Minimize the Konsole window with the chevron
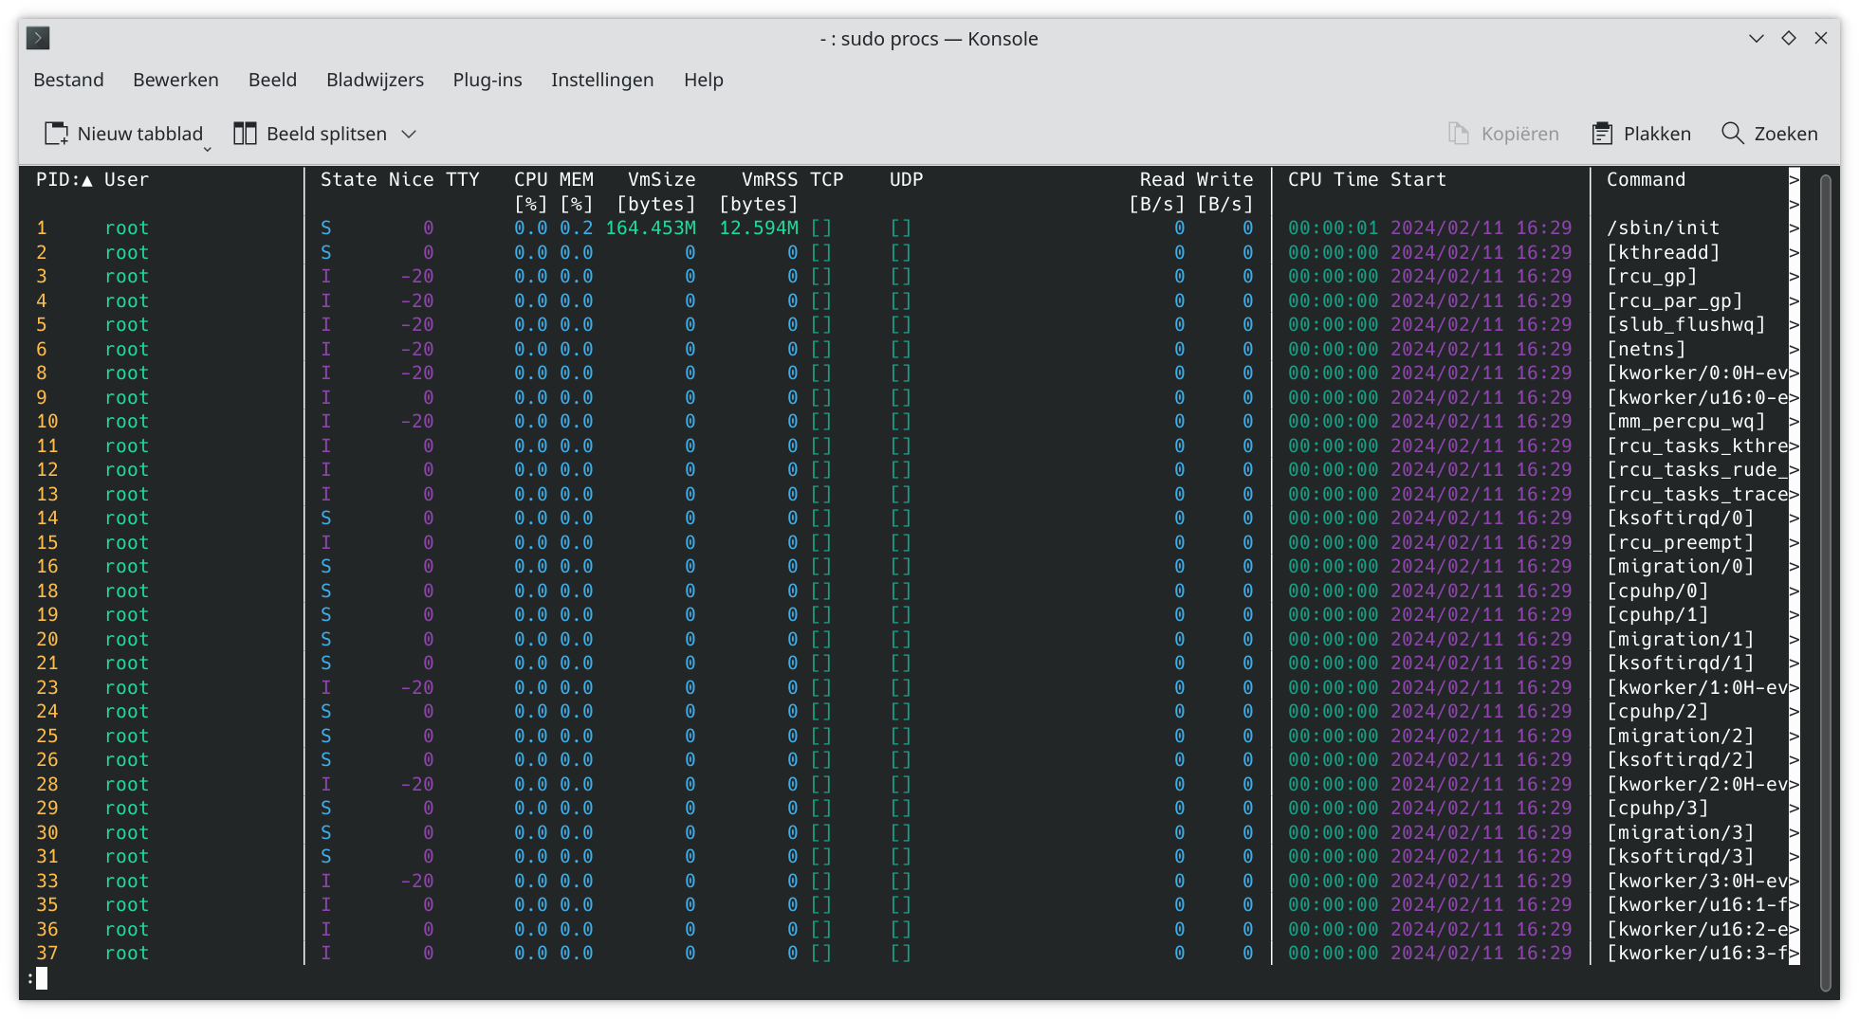1859x1019 pixels. (1757, 38)
